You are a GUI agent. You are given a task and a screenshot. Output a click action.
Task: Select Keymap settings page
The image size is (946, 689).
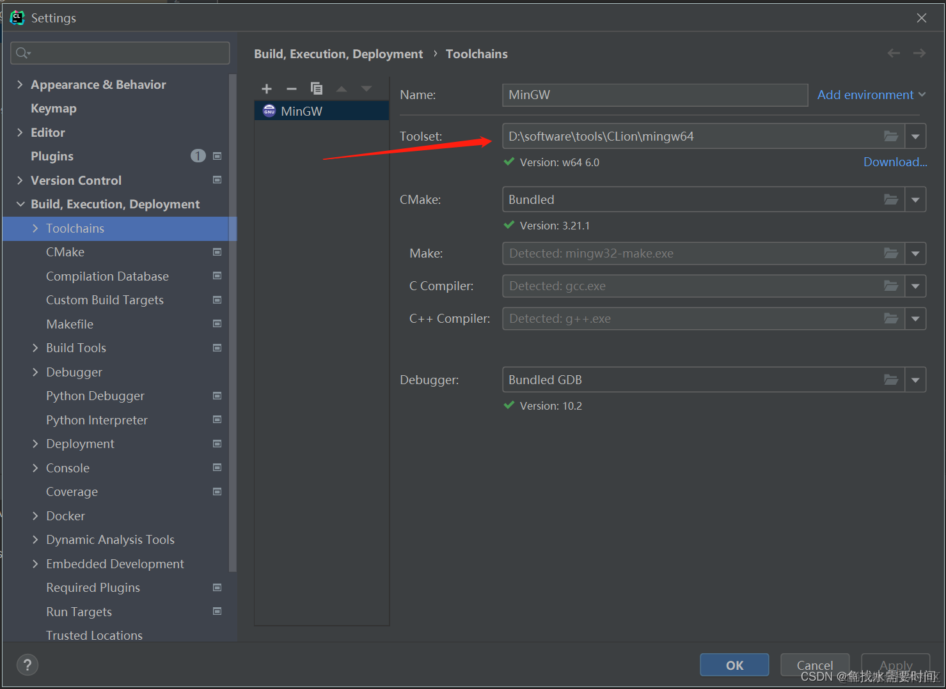[54, 108]
